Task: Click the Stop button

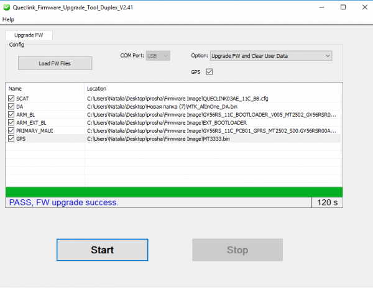Action: tap(237, 250)
